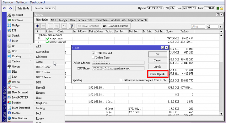This screenshot has width=226, height=123.
Task: Select ARP in IP submenu
Action: pyautogui.click(x=49, y=46)
